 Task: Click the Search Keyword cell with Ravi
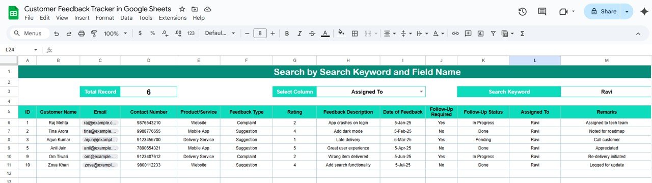606,92
